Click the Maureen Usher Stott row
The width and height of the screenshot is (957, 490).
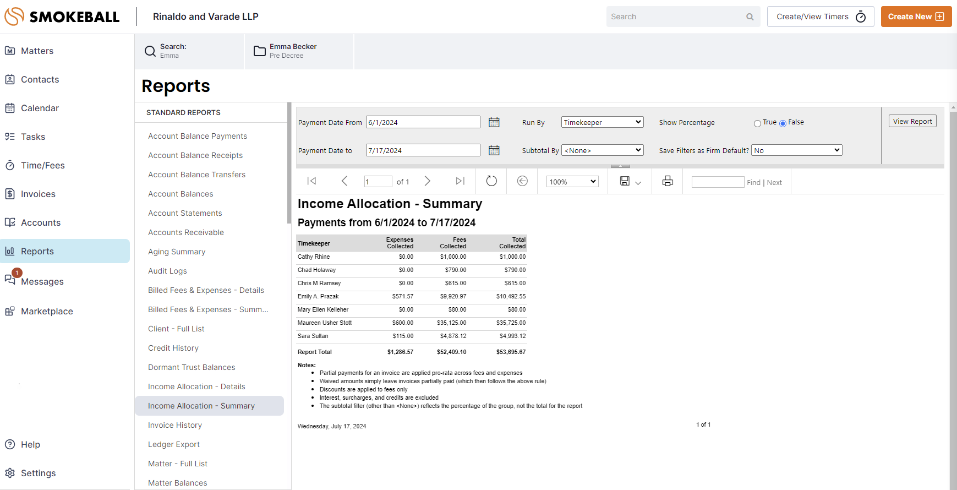[x=411, y=323]
